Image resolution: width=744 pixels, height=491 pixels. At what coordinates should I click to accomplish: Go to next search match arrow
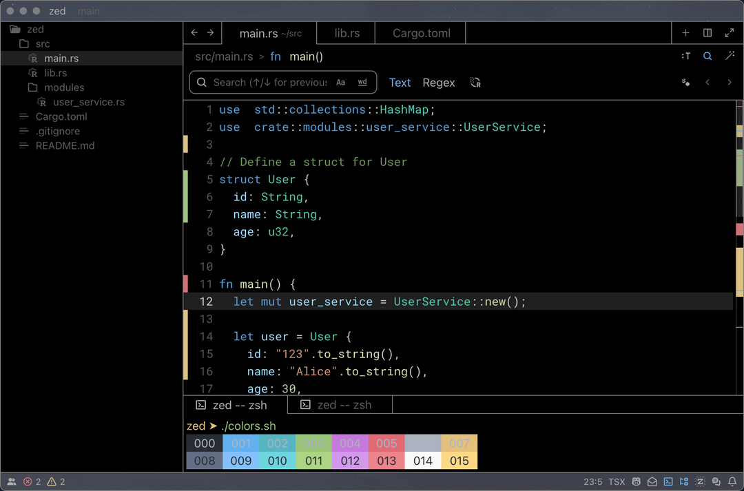730,83
